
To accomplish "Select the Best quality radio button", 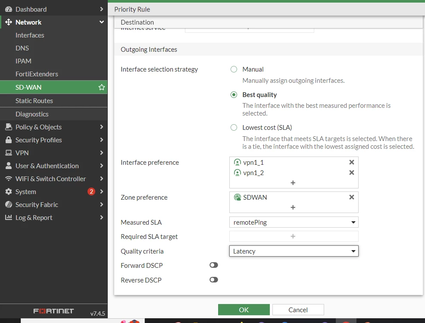I will (x=234, y=94).
